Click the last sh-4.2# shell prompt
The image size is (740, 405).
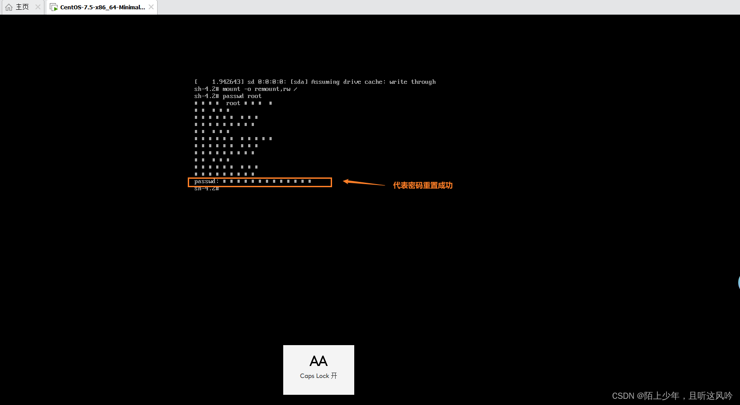pos(206,189)
